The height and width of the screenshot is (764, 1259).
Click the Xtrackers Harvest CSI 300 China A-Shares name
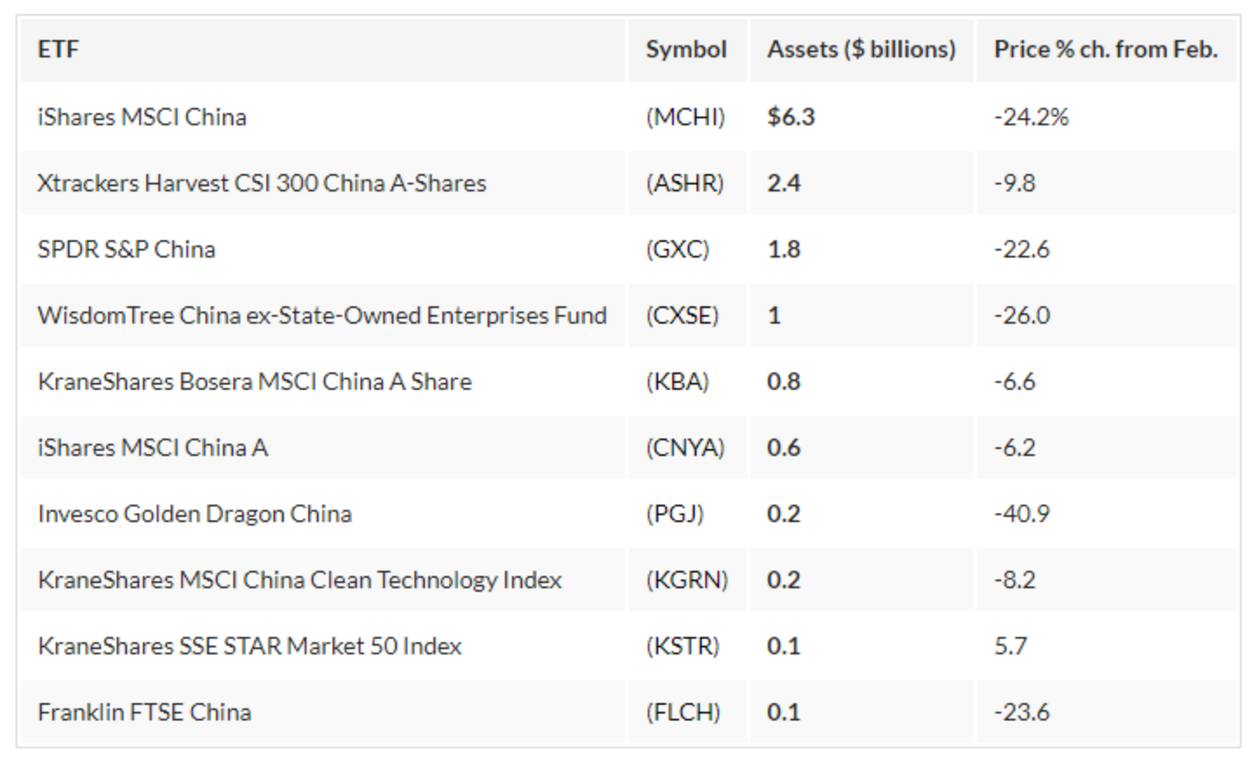[x=261, y=183]
